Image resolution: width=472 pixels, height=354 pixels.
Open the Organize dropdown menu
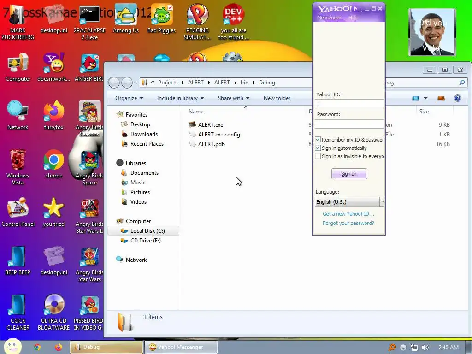tap(129, 98)
